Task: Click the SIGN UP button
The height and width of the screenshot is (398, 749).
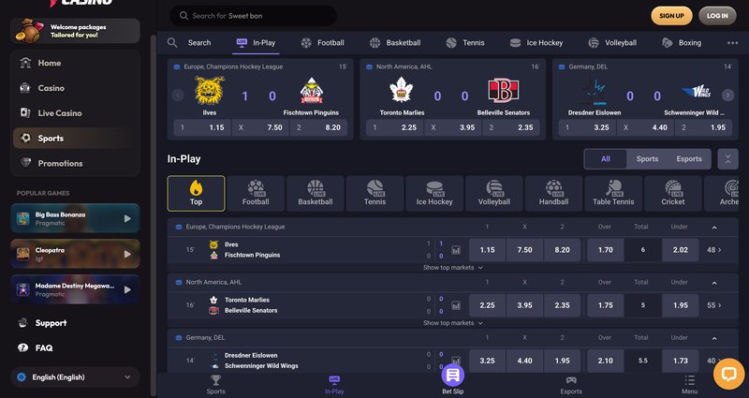Action: click(x=671, y=16)
